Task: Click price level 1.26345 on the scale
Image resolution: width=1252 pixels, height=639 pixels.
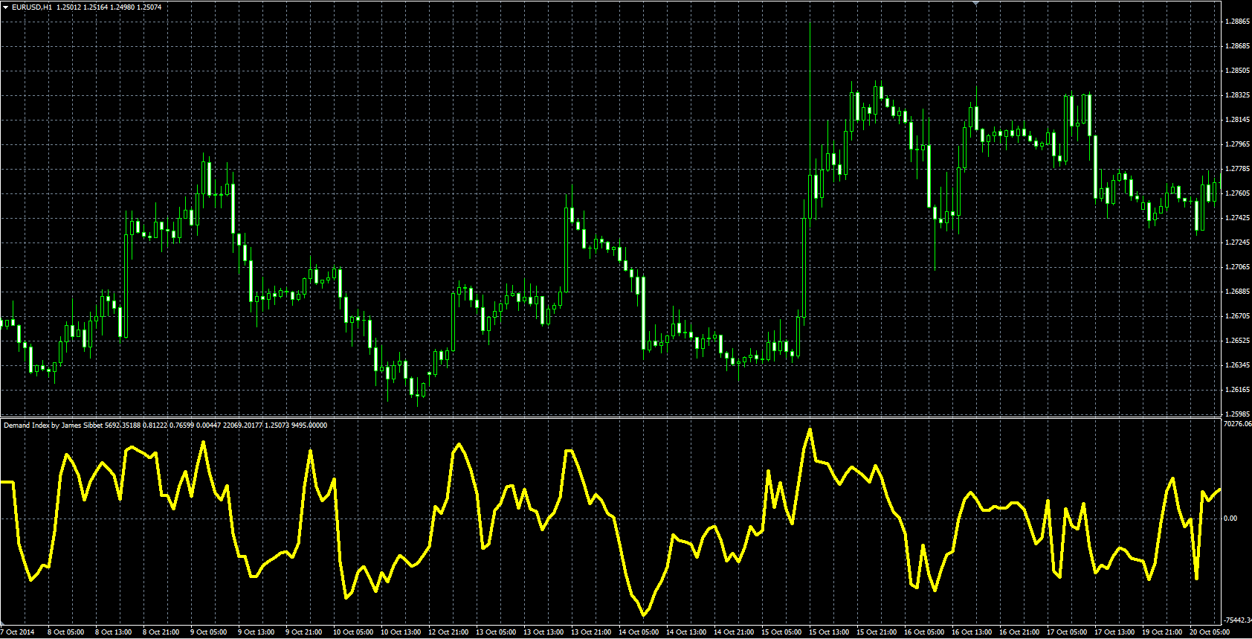Action: (1236, 365)
